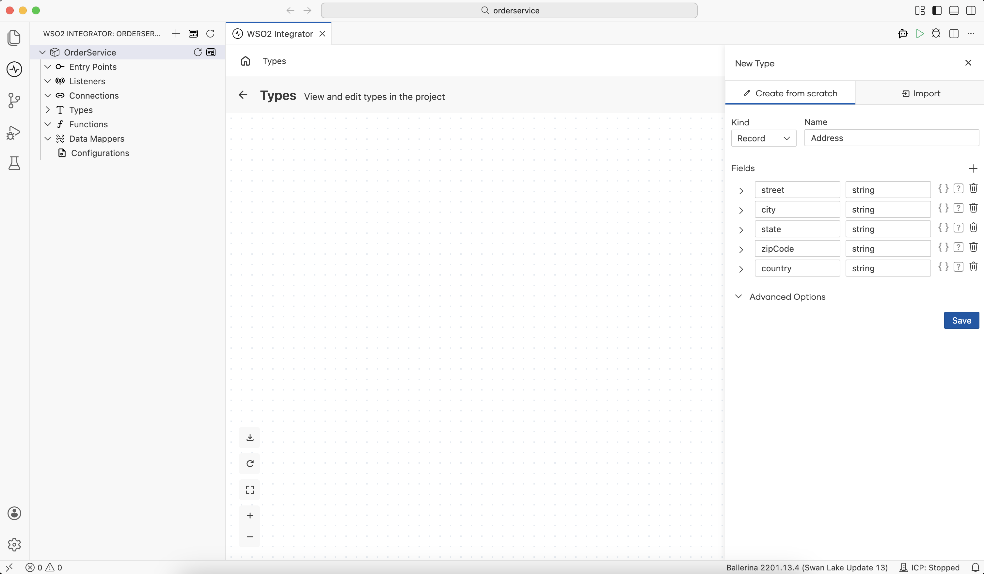This screenshot has height=574, width=984.
Task: Delete the street field
Action: 974,189
